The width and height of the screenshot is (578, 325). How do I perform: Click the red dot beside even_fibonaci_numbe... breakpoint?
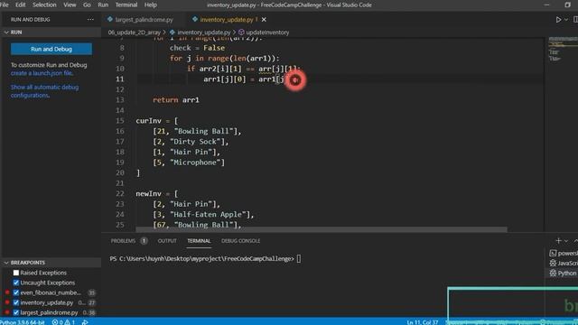tap(7, 292)
